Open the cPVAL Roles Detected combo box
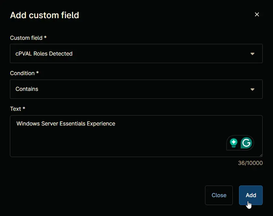Image resolution: width=273 pixels, height=216 pixels. pyautogui.click(x=136, y=53)
